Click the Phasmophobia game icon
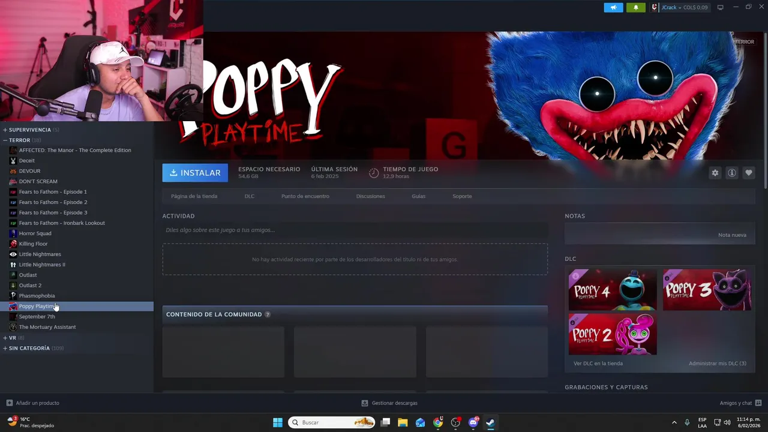The height and width of the screenshot is (432, 768). click(x=13, y=296)
